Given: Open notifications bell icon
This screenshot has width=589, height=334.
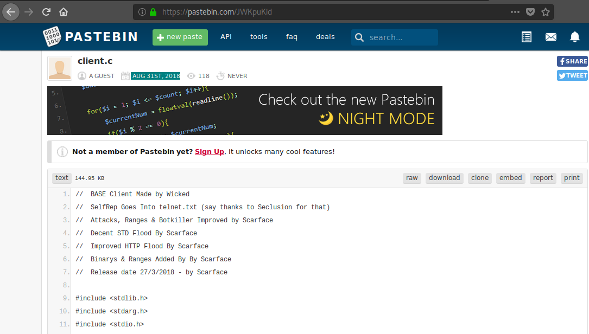Looking at the screenshot, I should pos(575,37).
